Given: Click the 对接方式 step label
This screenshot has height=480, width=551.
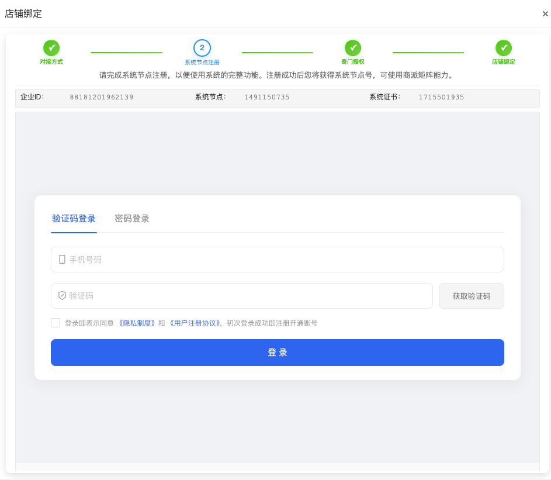Looking at the screenshot, I should [x=51, y=61].
